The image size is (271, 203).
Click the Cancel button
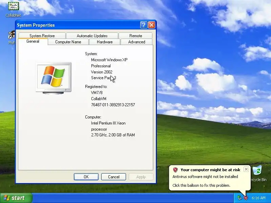(113, 177)
